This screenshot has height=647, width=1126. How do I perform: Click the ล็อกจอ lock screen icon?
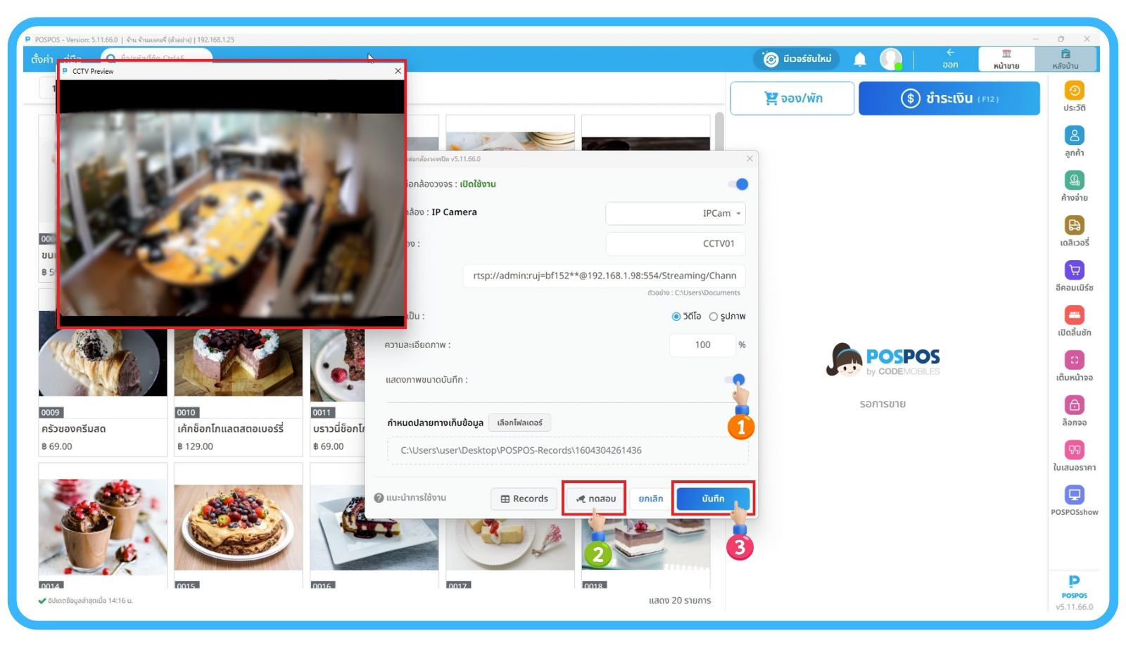coord(1074,406)
